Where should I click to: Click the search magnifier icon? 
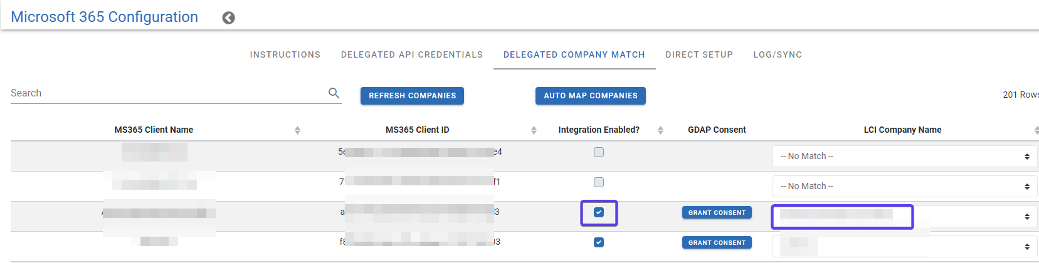334,93
